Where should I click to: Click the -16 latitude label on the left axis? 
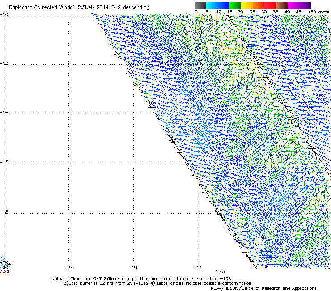[x=4, y=162]
